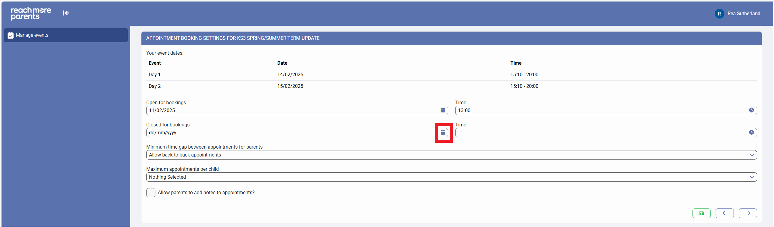Open the Rea Sutherland user menu
Image resolution: width=774 pixels, height=227 pixels.
coord(743,14)
